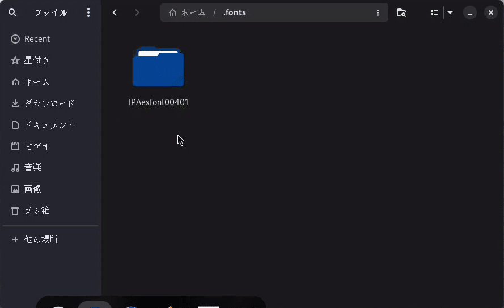The image size is (504, 308).
Task: Toggle list/grid view icon
Action: pos(434,12)
